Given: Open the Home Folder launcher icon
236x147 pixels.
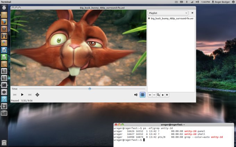Looking at the screenshot, I should [4, 15].
